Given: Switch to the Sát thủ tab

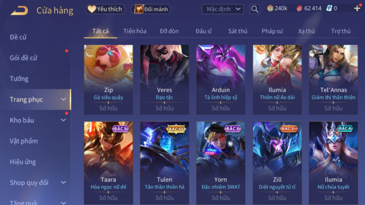Looking at the screenshot, I should (x=238, y=31).
